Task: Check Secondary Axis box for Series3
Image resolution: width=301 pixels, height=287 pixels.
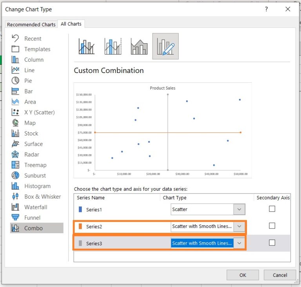Action: pos(272,243)
